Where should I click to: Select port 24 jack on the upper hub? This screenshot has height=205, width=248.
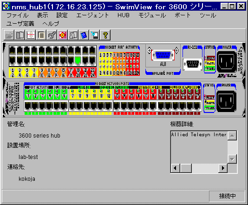[92, 60]
